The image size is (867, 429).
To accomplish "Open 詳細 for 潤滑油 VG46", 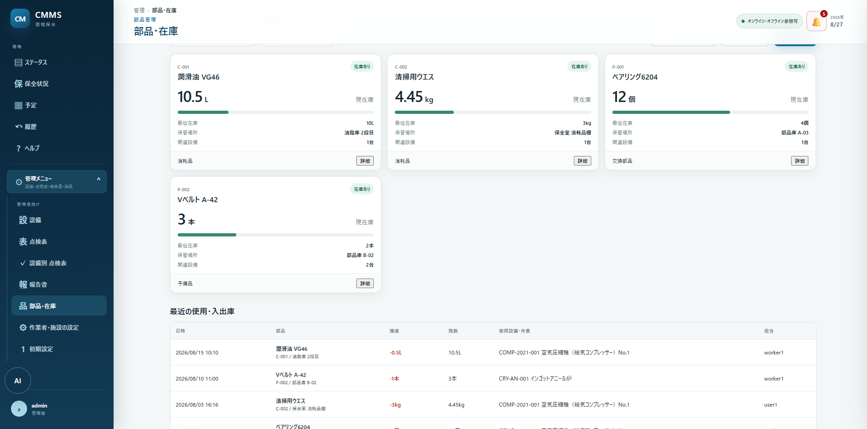I will click(365, 161).
